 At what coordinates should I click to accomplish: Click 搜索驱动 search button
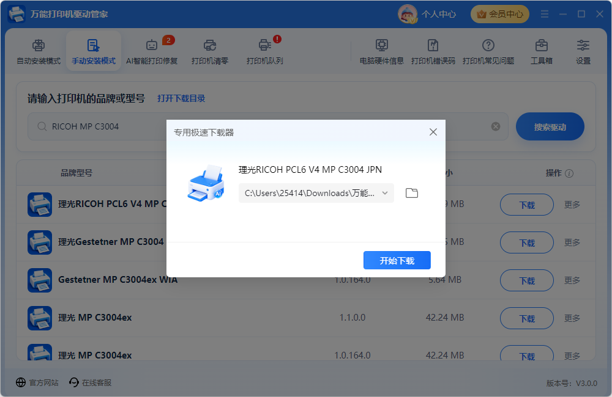[550, 126]
